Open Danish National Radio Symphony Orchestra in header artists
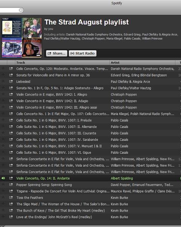Image resolution: width=181 pixels, height=227 pixels. (94, 34)
